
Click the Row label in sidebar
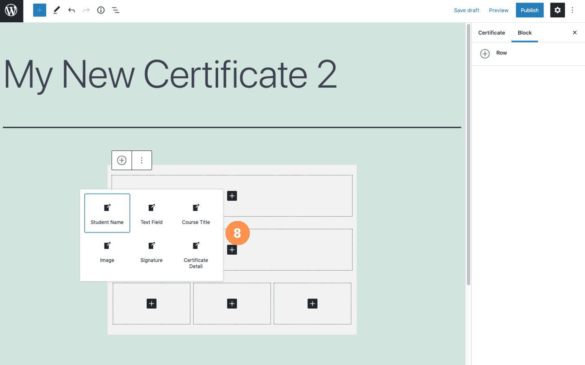coord(502,53)
